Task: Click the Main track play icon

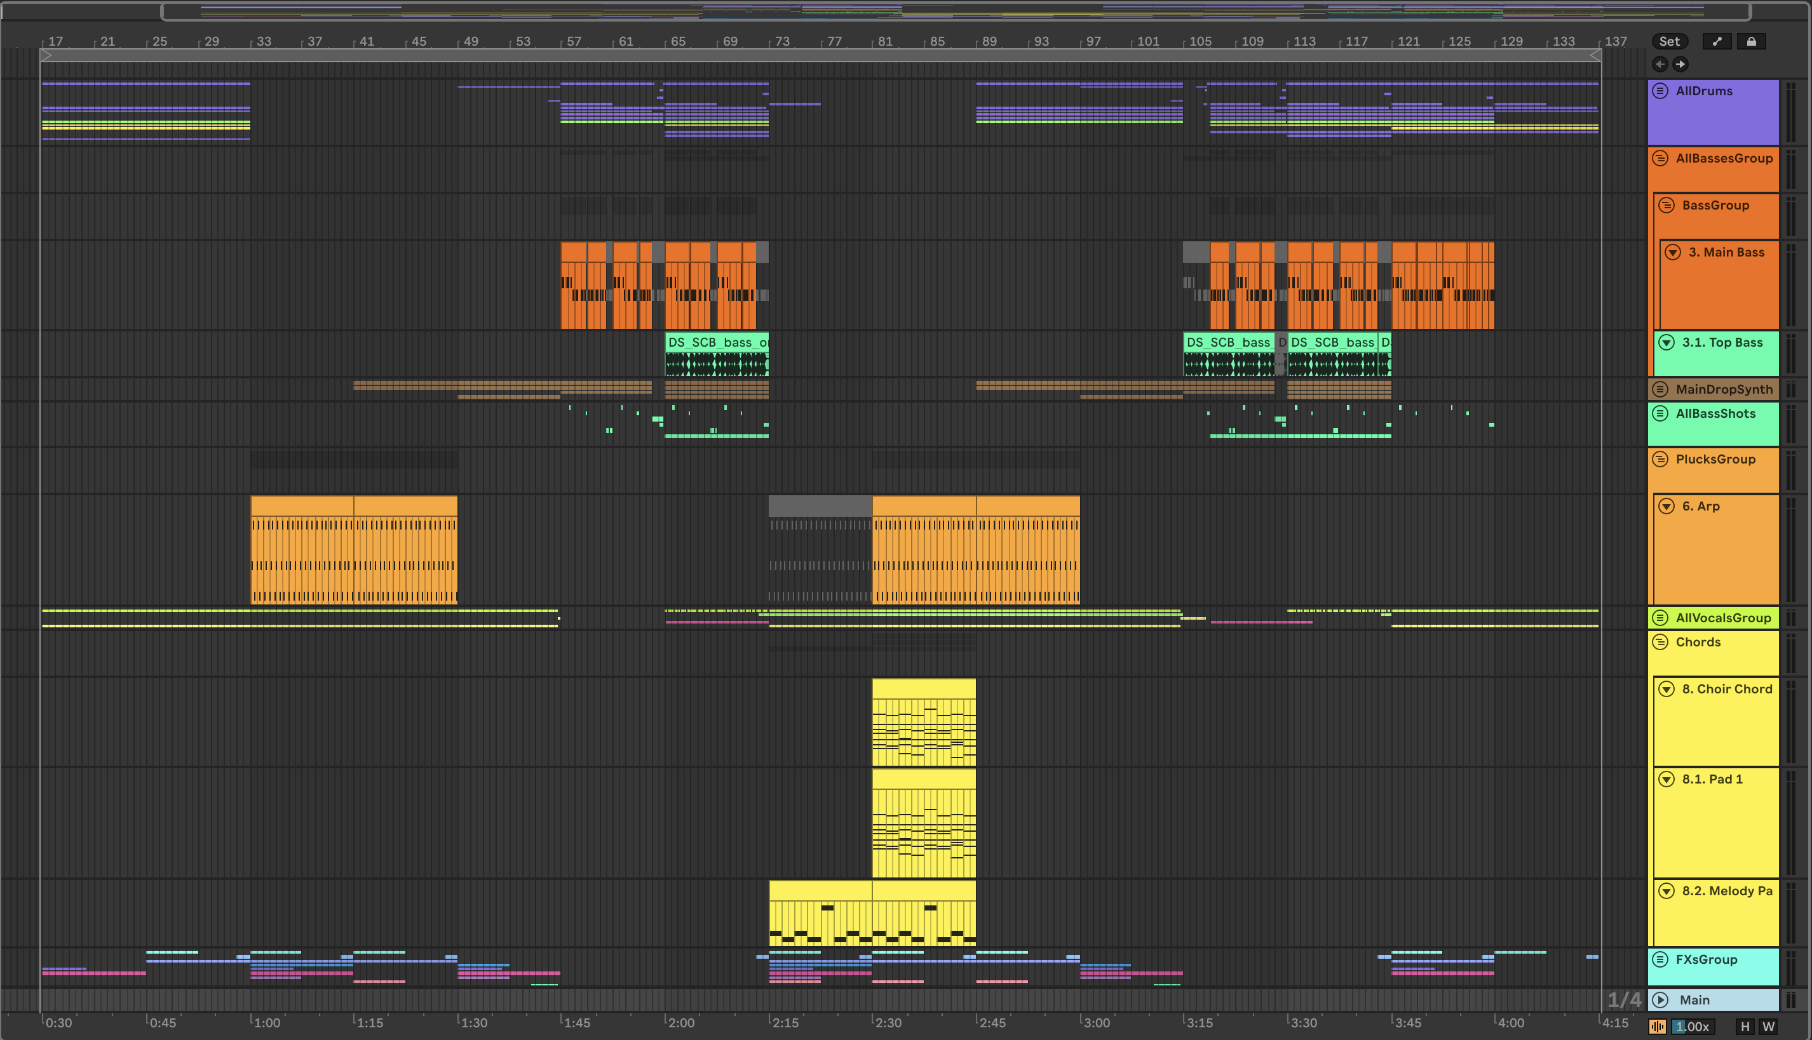Action: pos(1660,1000)
